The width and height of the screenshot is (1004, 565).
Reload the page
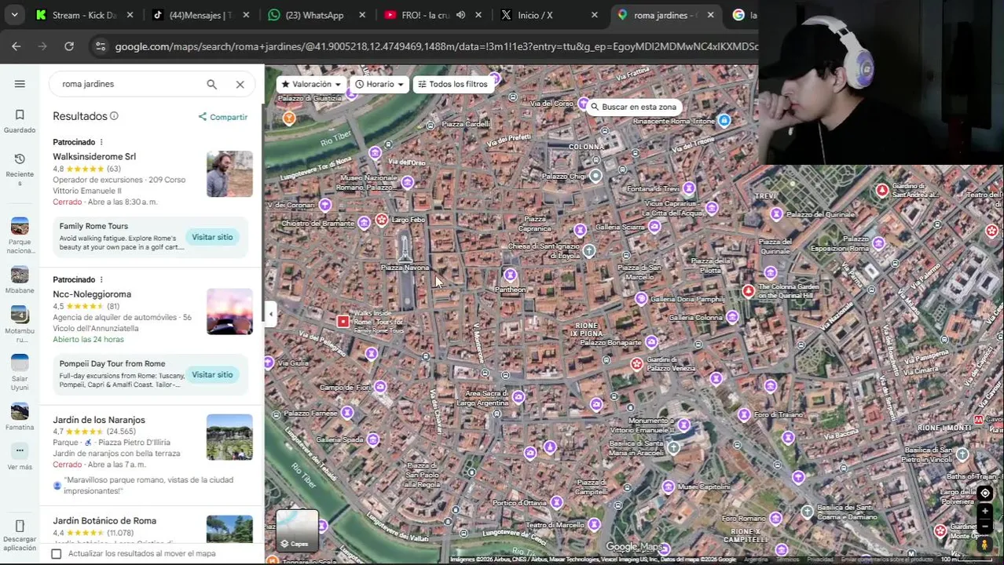pos(69,46)
